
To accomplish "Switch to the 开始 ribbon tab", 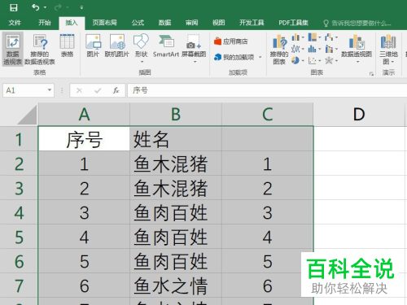I will pyautogui.click(x=45, y=23).
